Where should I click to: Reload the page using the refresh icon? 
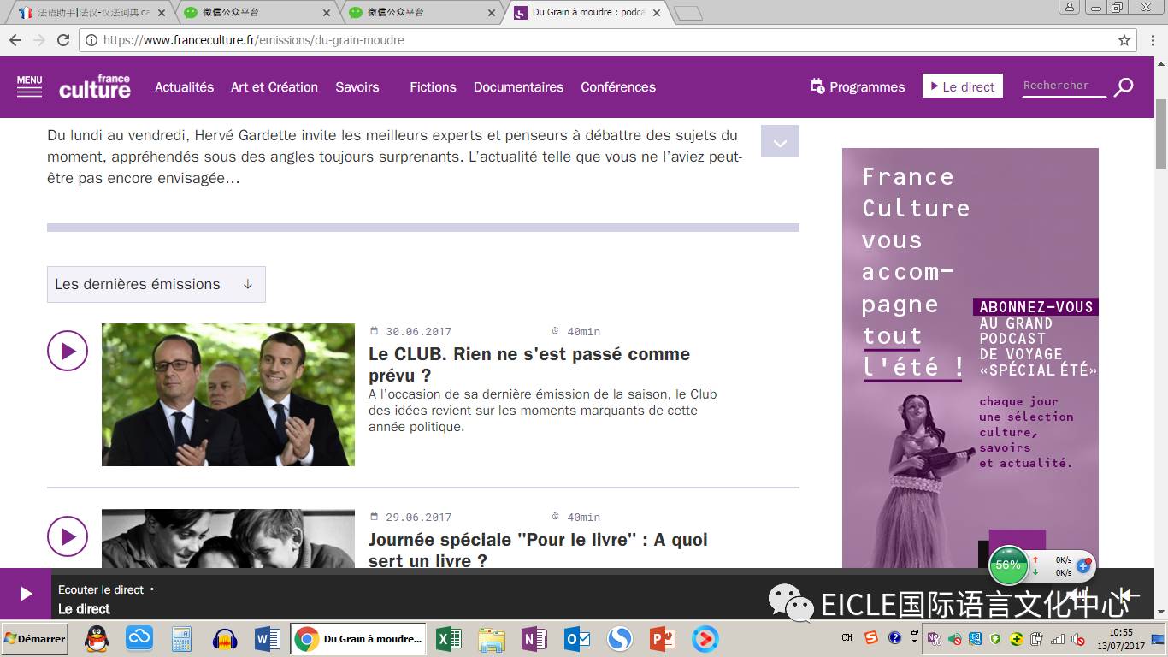click(63, 40)
